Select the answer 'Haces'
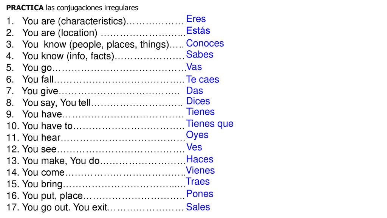387x218 pixels. click(x=200, y=159)
